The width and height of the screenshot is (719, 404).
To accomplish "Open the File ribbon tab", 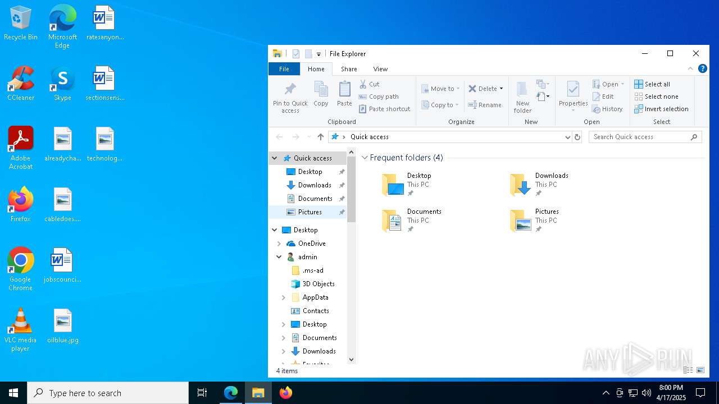I will point(284,69).
